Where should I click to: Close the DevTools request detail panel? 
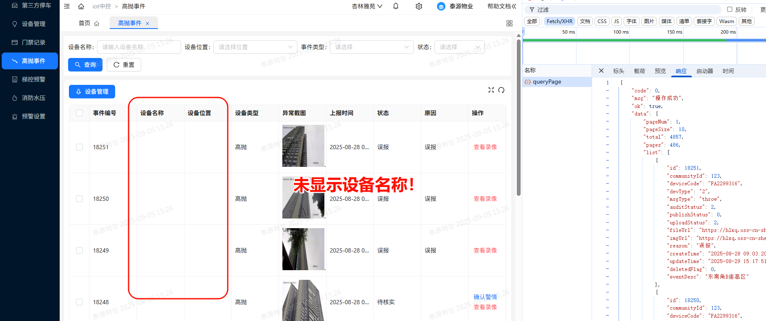[x=601, y=71]
